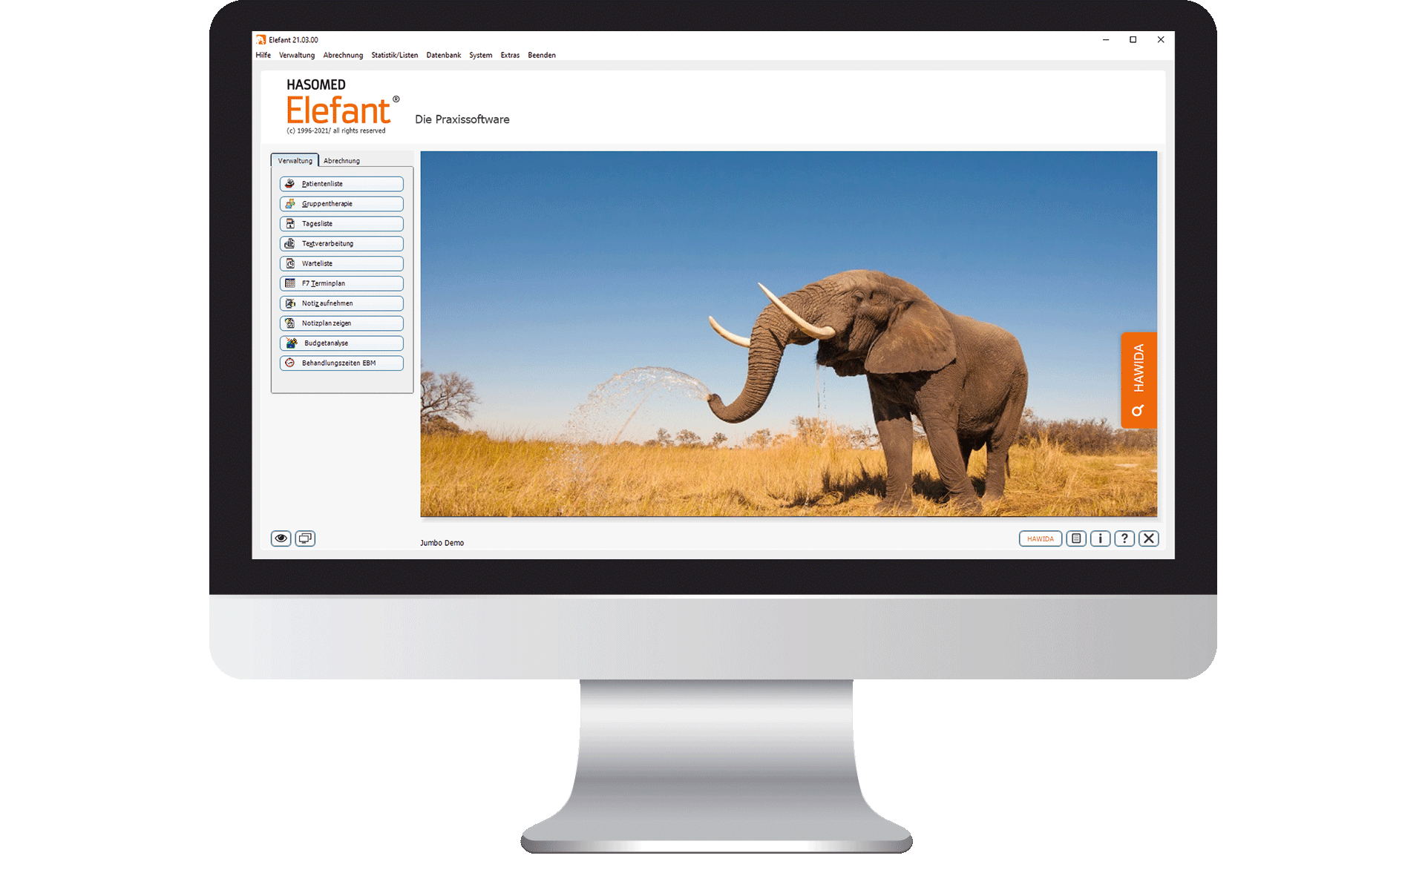Click the Textverarbeitung icon
The image size is (1425, 890).
coord(290,244)
